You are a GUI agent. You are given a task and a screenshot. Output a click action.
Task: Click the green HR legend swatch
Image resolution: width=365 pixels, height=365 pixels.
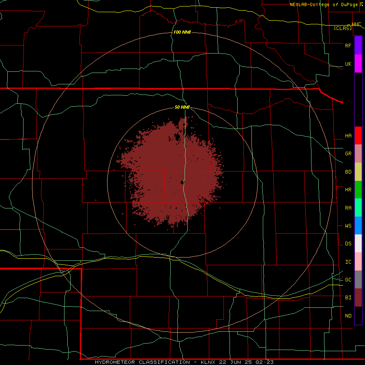click(358, 189)
